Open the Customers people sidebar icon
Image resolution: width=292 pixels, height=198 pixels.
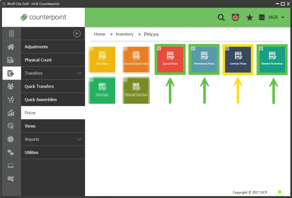(11, 86)
